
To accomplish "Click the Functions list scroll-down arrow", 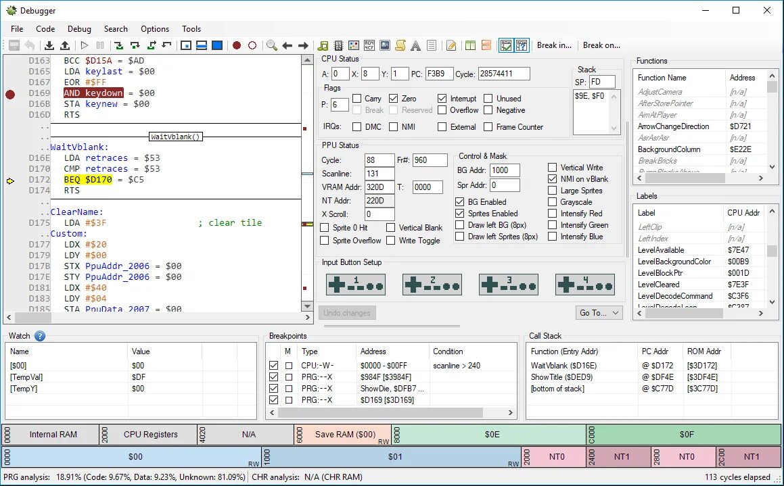I will (773, 167).
